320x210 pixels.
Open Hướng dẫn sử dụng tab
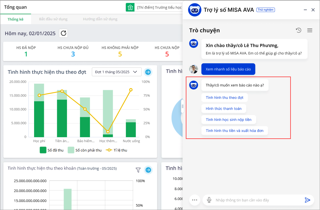(100, 19)
